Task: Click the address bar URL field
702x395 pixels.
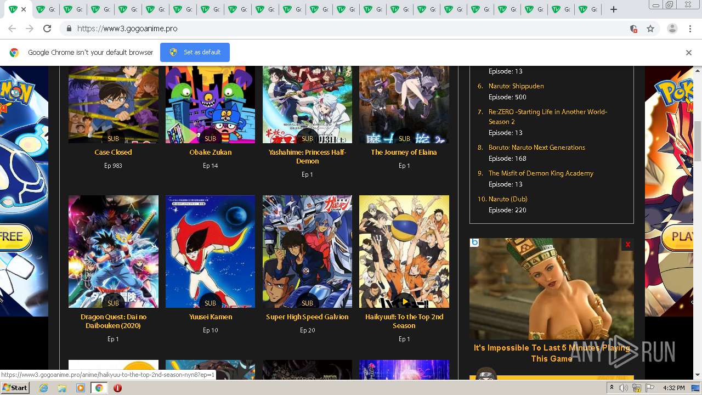Action: click(351, 29)
